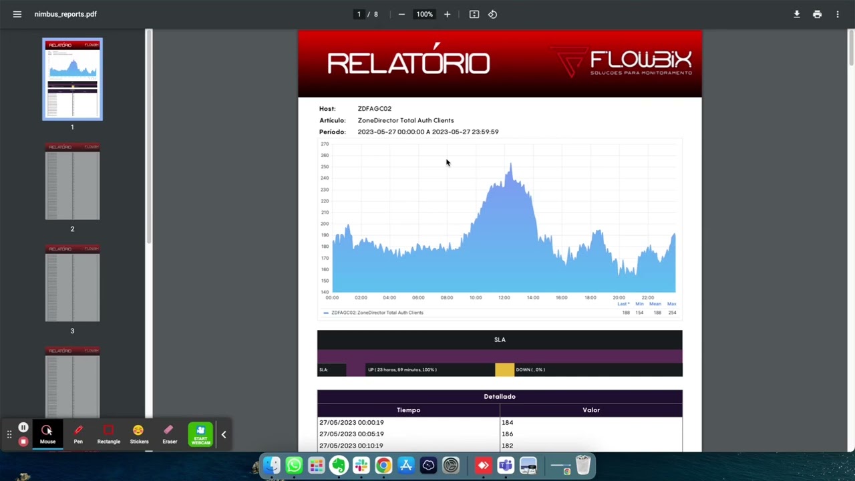Stop the screen recording
Viewport: 855px width, 481px height.
point(23,441)
